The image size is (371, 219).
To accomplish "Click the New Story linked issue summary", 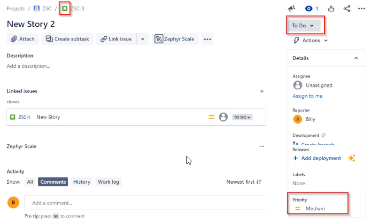I will (x=48, y=117).
